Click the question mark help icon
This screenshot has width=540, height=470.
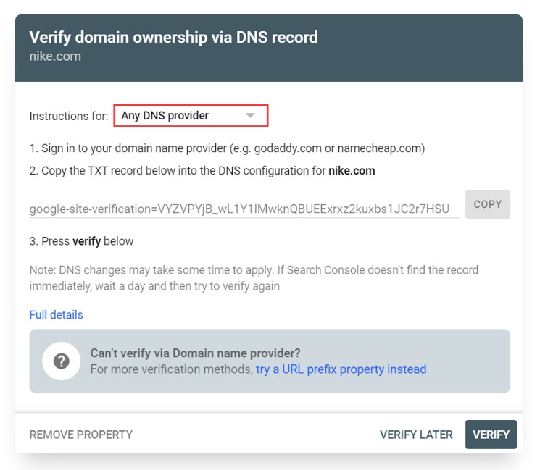(x=62, y=361)
